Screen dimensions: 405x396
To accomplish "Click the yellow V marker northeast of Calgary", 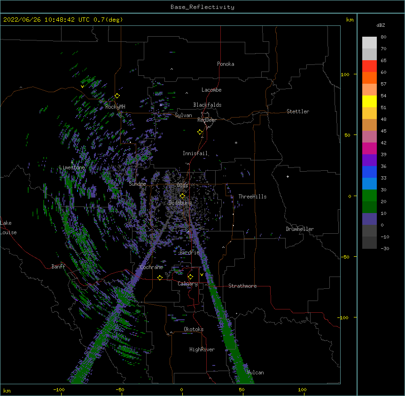I will [202, 275].
